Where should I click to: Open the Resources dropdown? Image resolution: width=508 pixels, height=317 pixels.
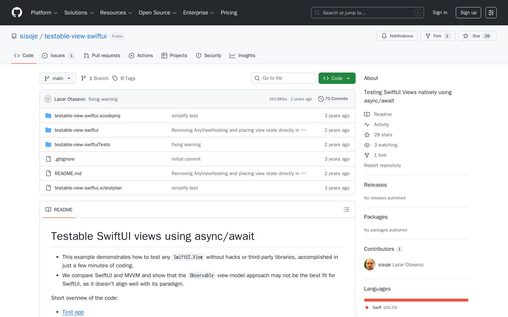point(116,13)
